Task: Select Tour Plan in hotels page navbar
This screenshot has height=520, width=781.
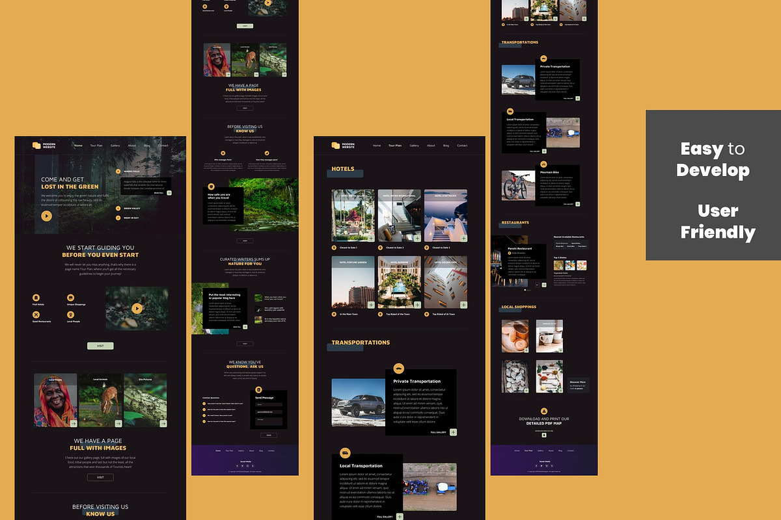Action: coord(395,146)
